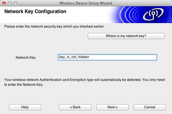Open the 'Where is my network key?' help
Screen dimensions: 172x114
point(126,36)
